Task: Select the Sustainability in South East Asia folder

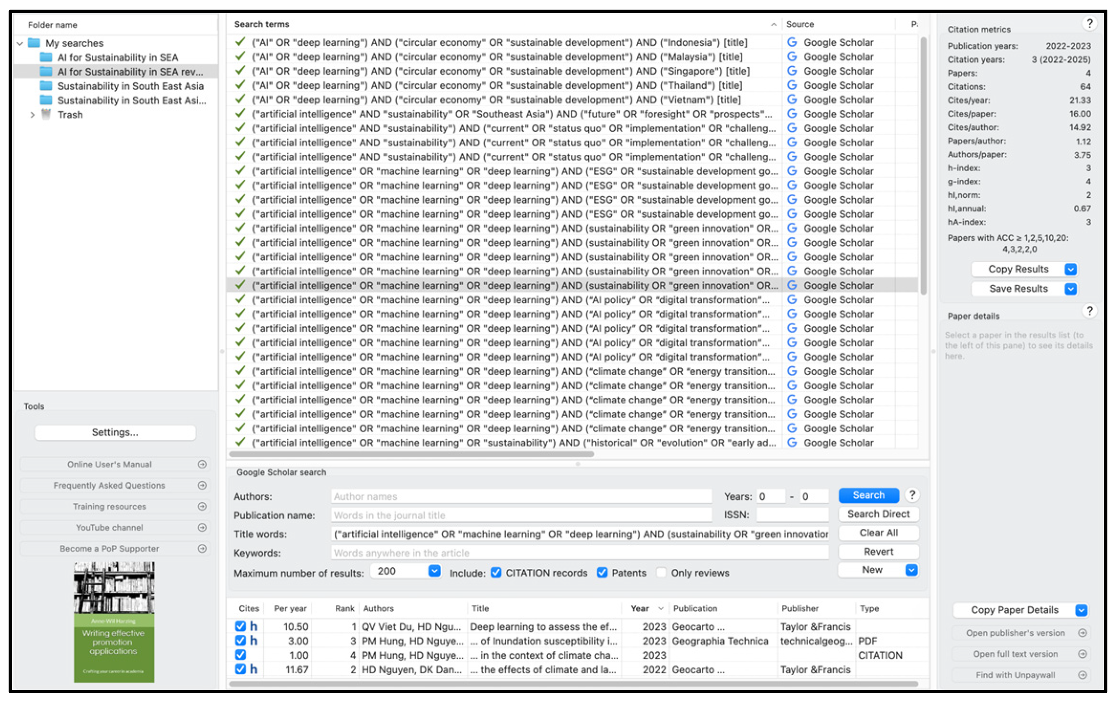Action: [130, 86]
